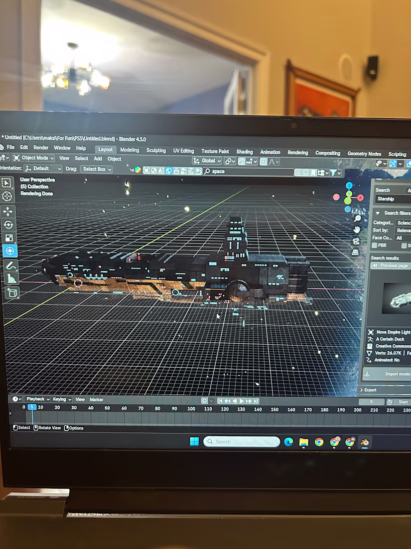
Task: Click the Windows Start button
Action: point(194,442)
